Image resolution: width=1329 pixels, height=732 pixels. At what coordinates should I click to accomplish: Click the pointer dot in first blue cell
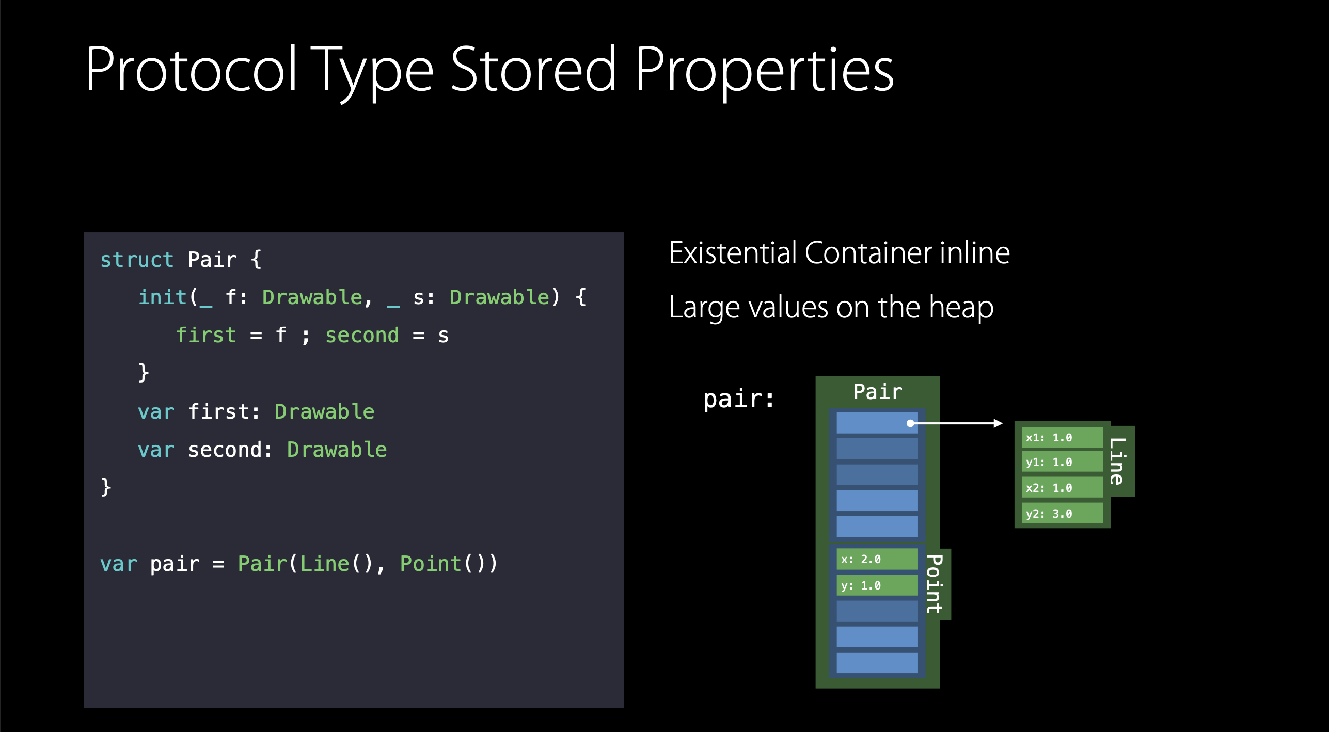pos(910,423)
